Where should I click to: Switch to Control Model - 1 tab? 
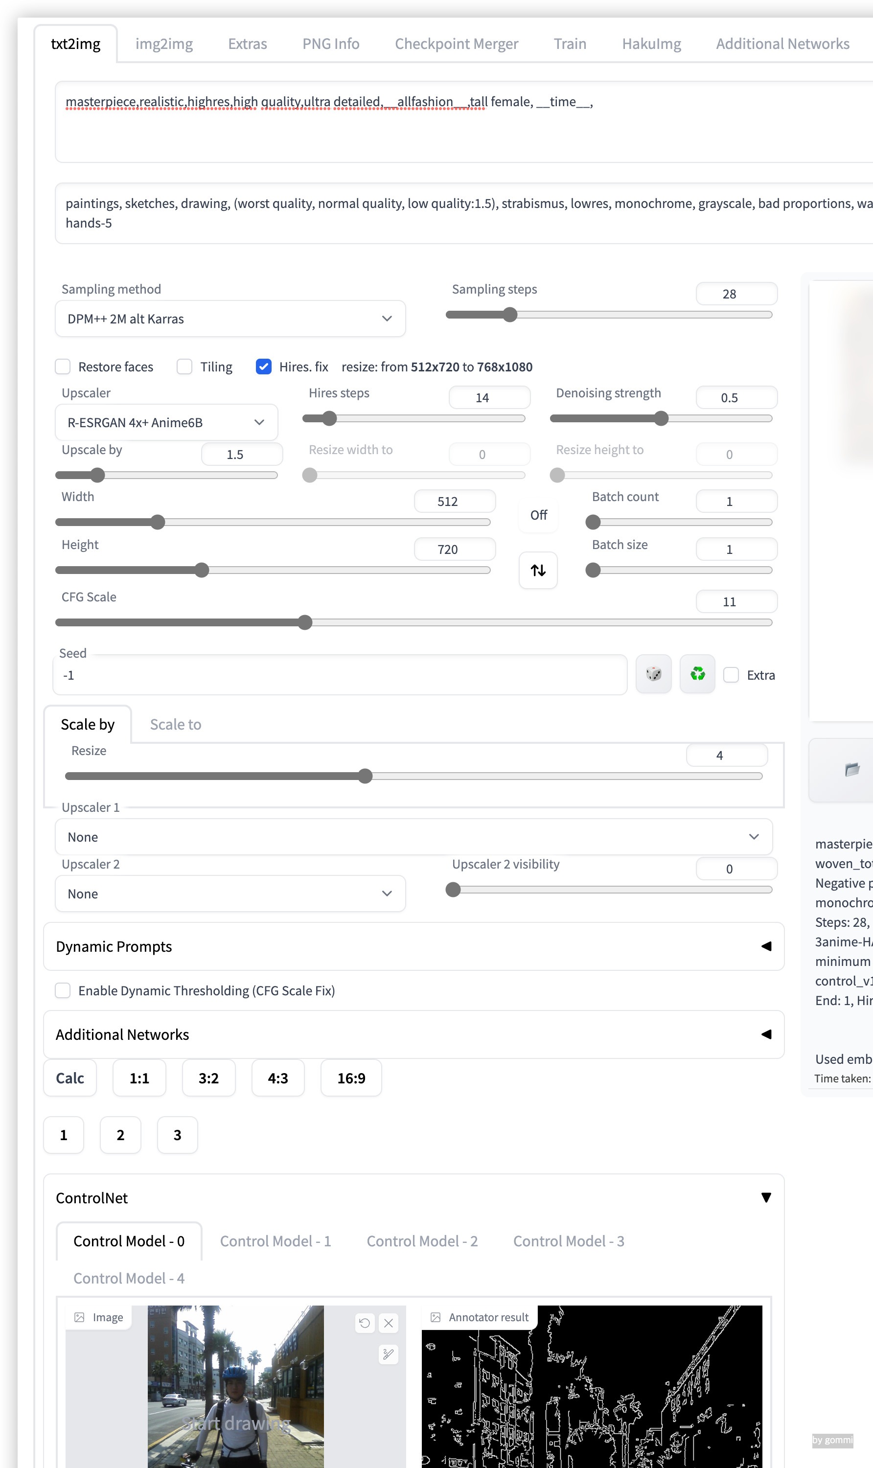coord(276,1241)
